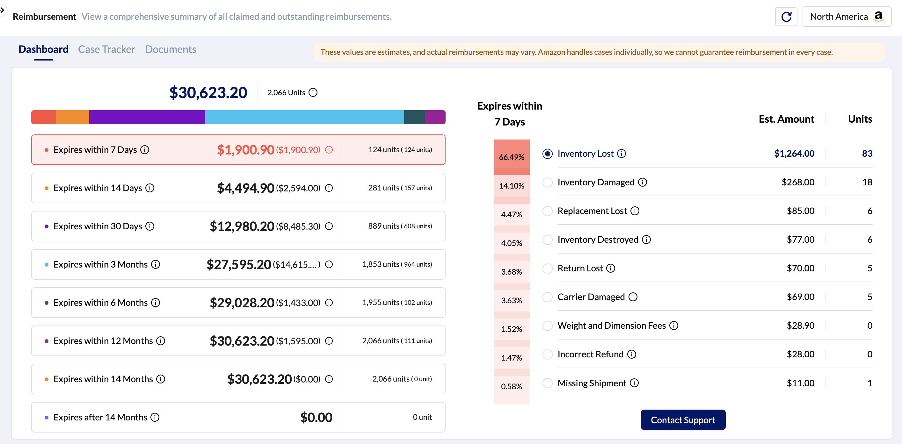
Task: Switch to the Case Tracker tab
Action: pyautogui.click(x=106, y=49)
